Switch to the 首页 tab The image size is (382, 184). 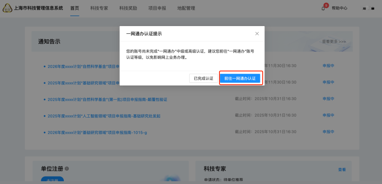click(x=75, y=8)
